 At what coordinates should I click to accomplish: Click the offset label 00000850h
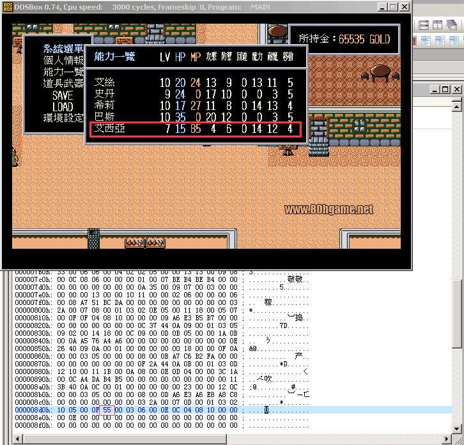coord(33,348)
